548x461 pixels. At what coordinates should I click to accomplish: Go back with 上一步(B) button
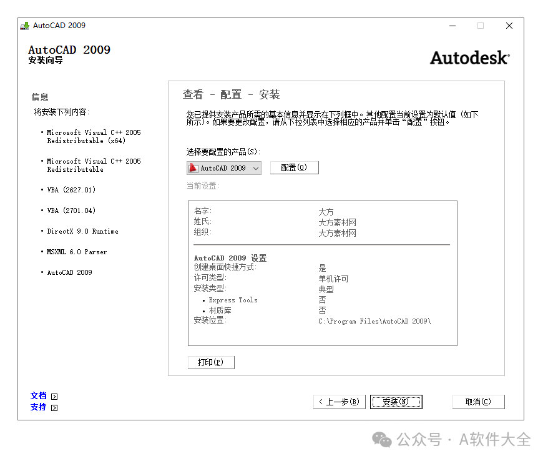[x=340, y=402]
